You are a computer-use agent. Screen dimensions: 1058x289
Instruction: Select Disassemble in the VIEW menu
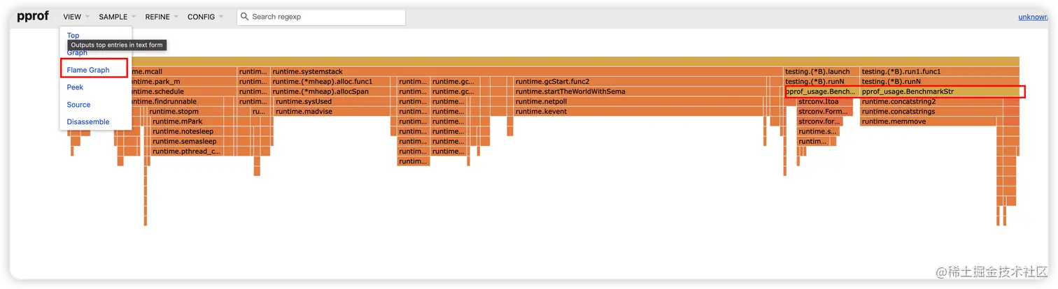coord(87,122)
